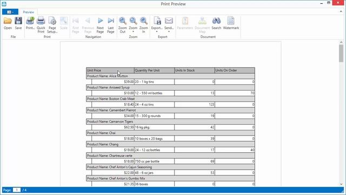Click the 48 - 6 oz jars cell

click(154, 173)
